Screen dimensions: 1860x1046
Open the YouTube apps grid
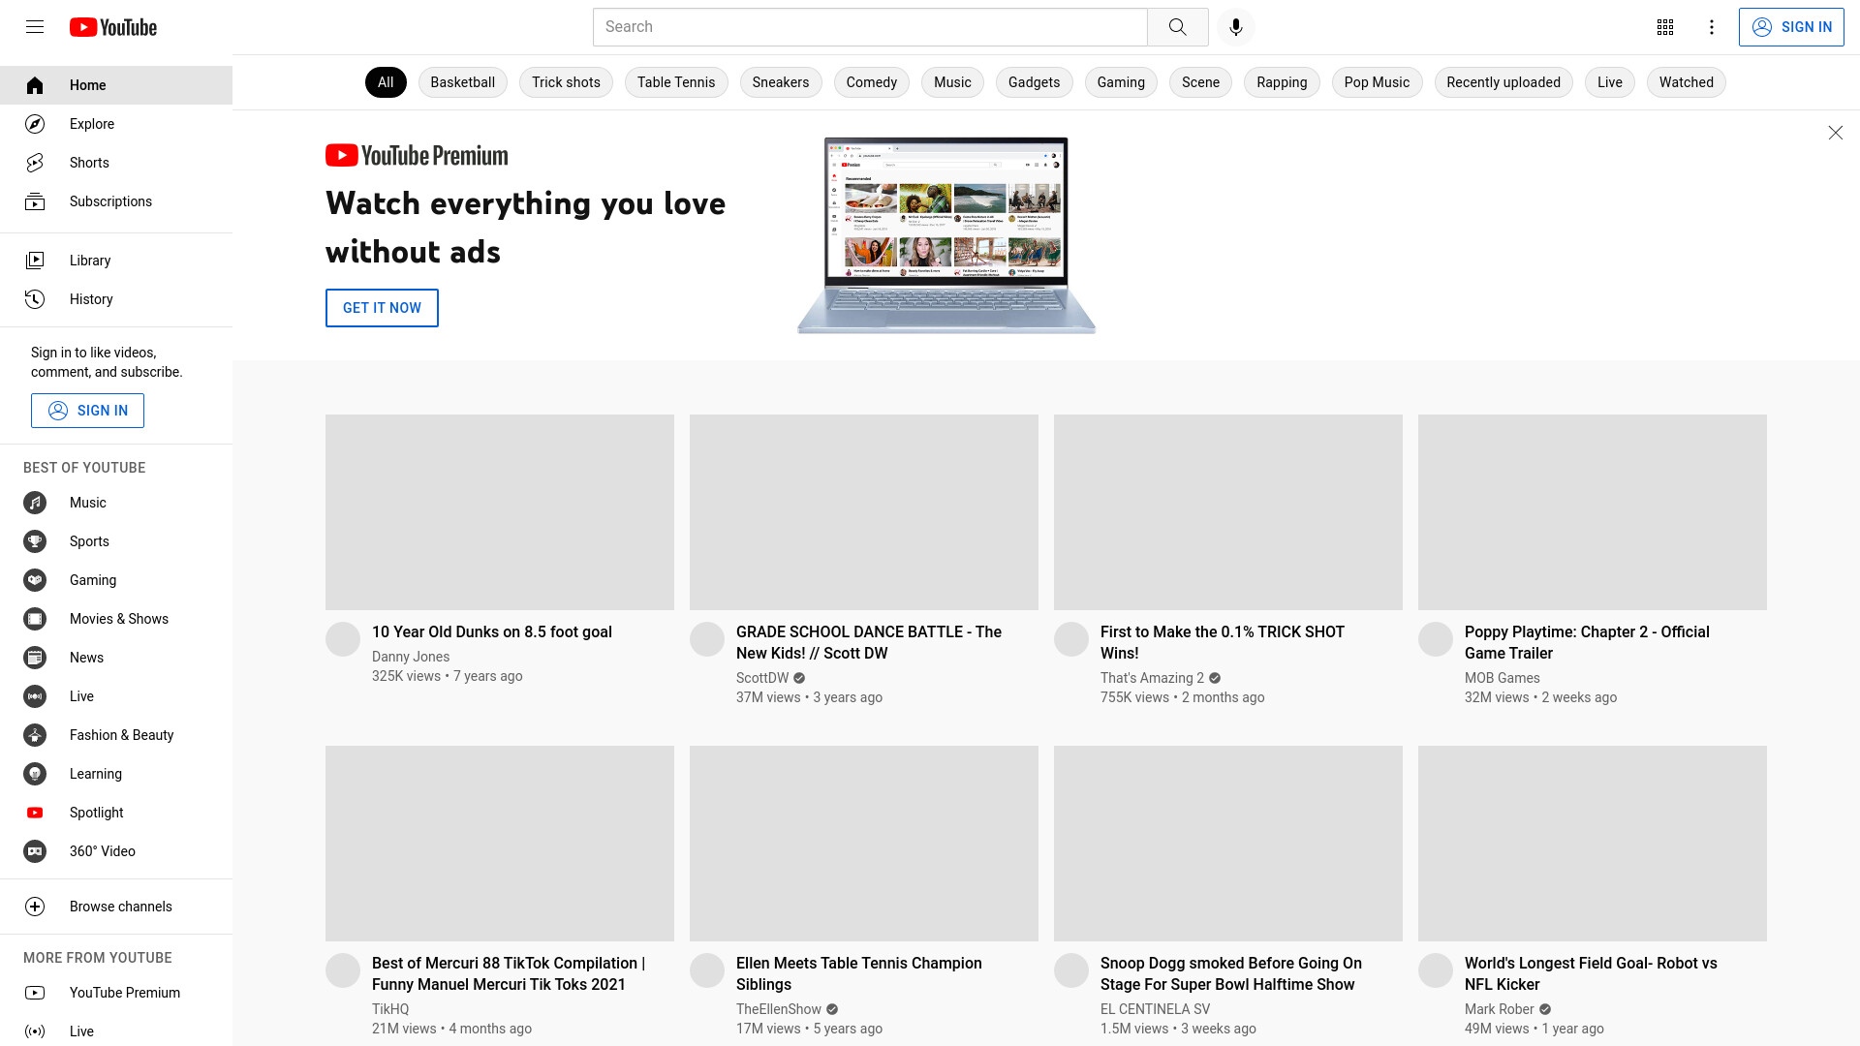[x=1665, y=27]
